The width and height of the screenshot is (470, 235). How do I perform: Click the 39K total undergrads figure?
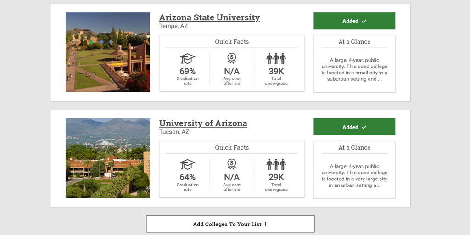[x=276, y=71]
